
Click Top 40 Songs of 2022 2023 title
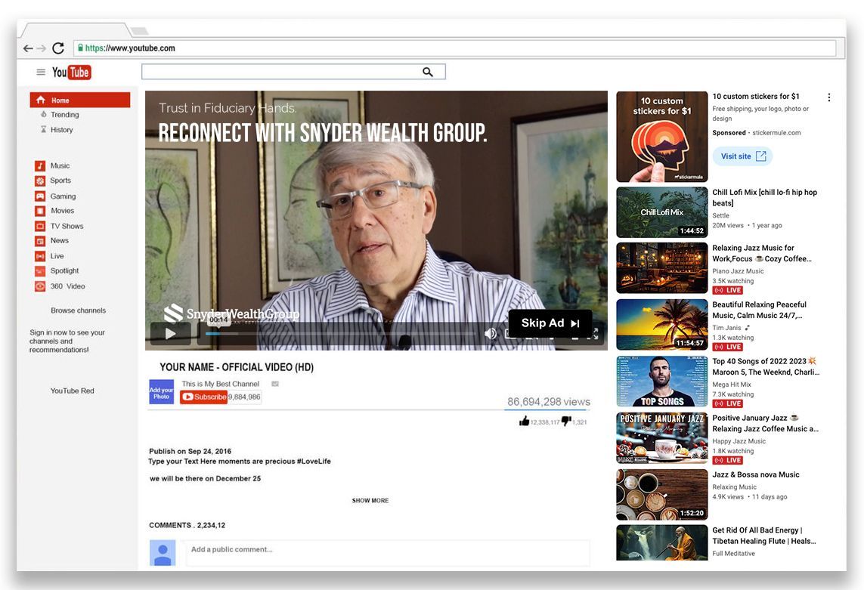point(766,366)
